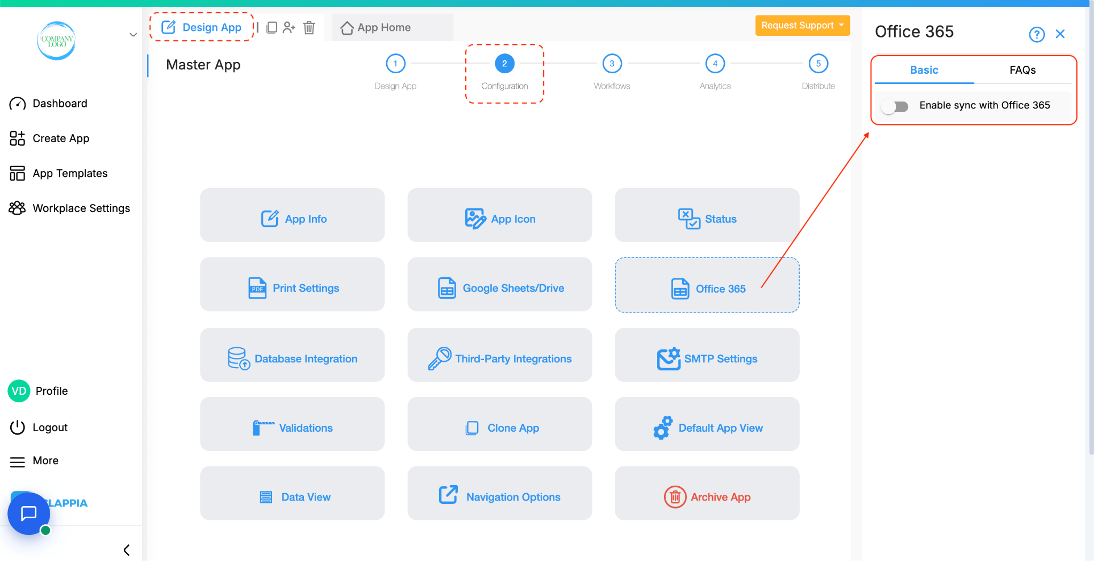This screenshot has width=1094, height=561.
Task: Switch to the Basic tab
Action: point(924,70)
